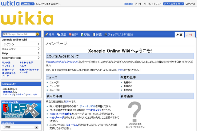Click the question mark image placeholder
Viewport: 197px width, 131px height.
click(135, 112)
